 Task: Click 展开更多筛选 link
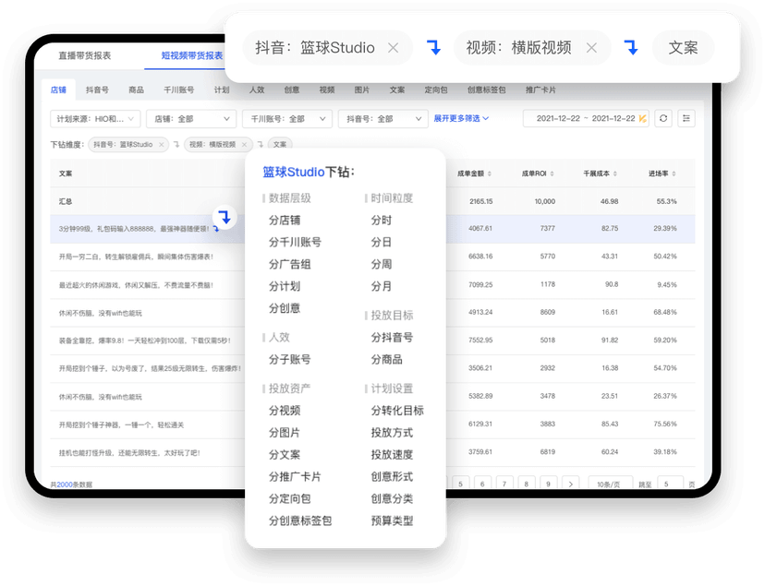click(x=461, y=118)
